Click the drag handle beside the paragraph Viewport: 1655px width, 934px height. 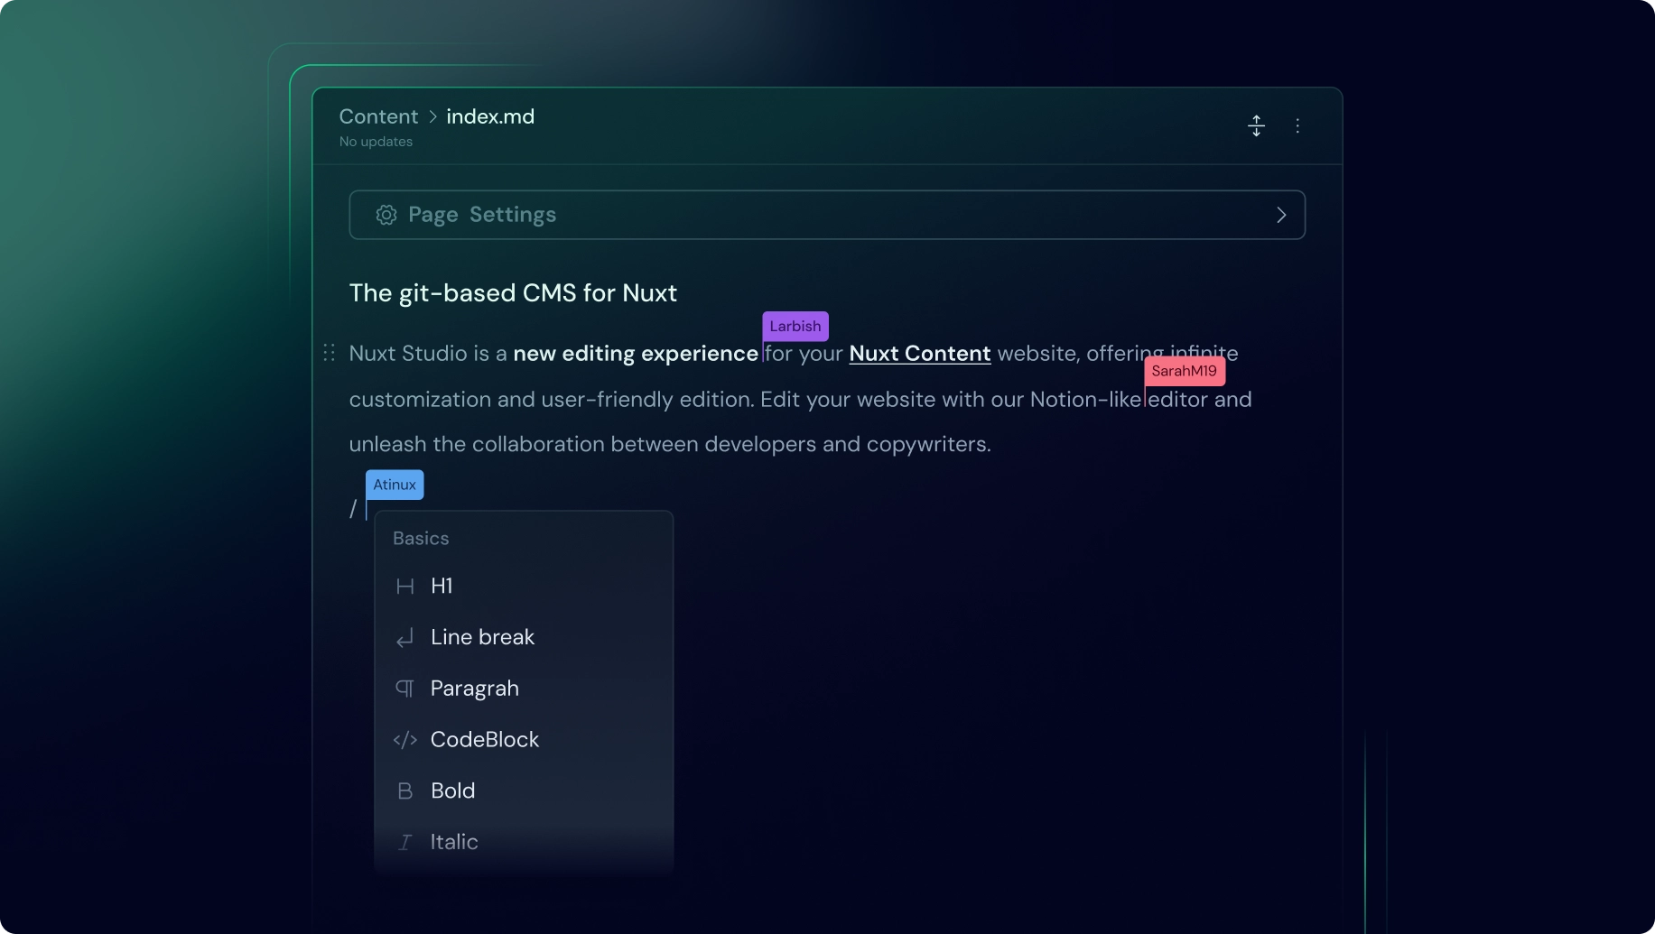329,353
